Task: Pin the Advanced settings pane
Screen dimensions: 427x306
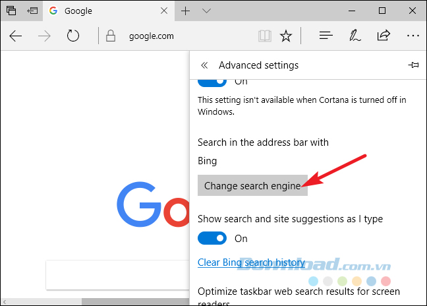Action: [413, 65]
